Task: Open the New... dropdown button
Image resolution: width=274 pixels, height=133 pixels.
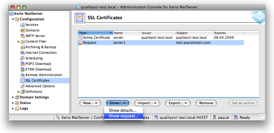Action: [x=90, y=103]
